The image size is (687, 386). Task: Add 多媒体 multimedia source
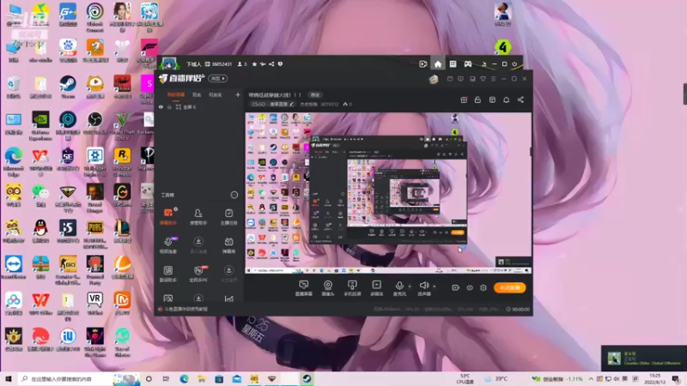pyautogui.click(x=376, y=288)
